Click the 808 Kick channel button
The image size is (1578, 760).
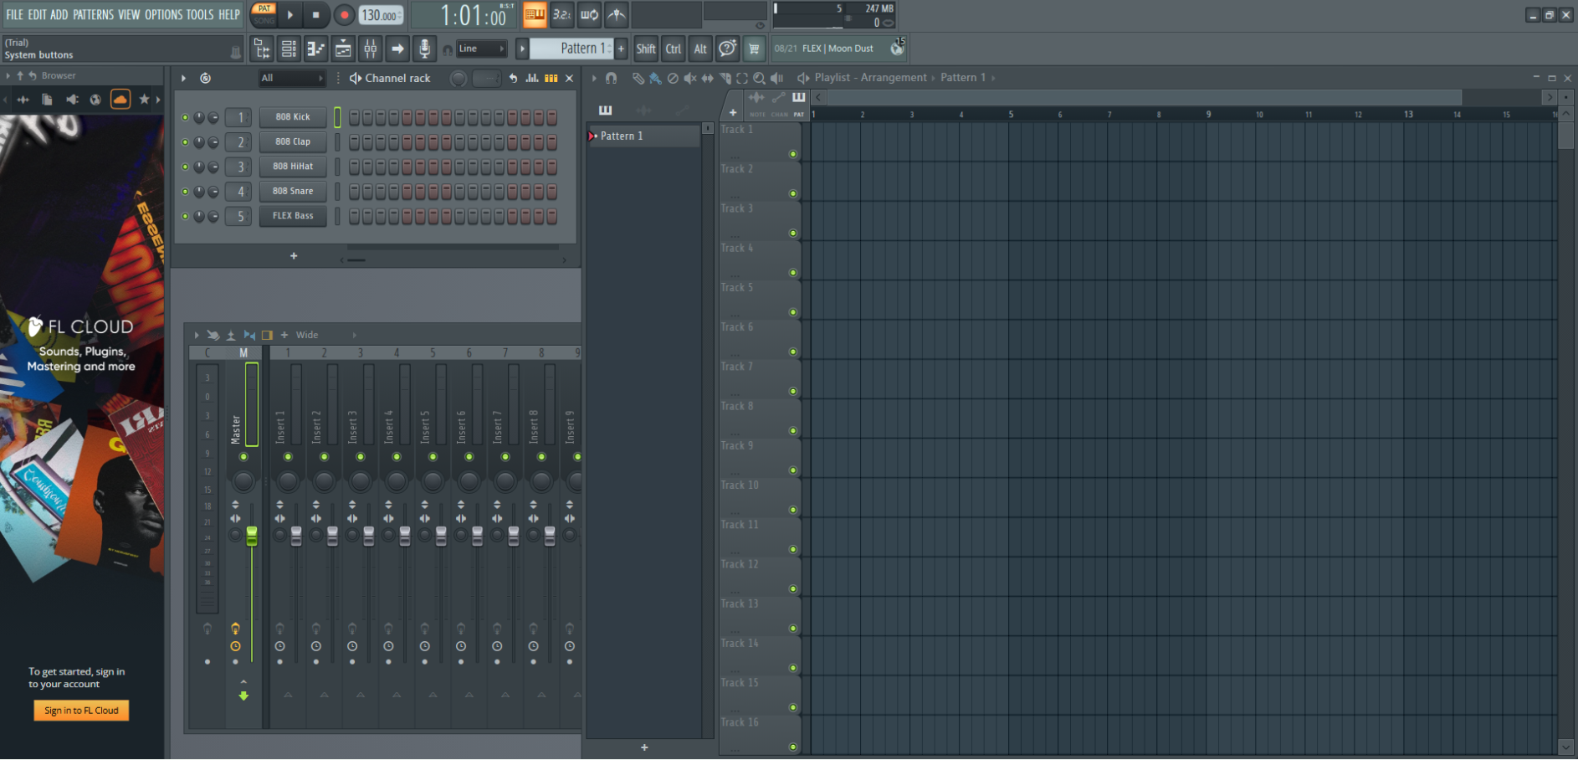coord(293,117)
